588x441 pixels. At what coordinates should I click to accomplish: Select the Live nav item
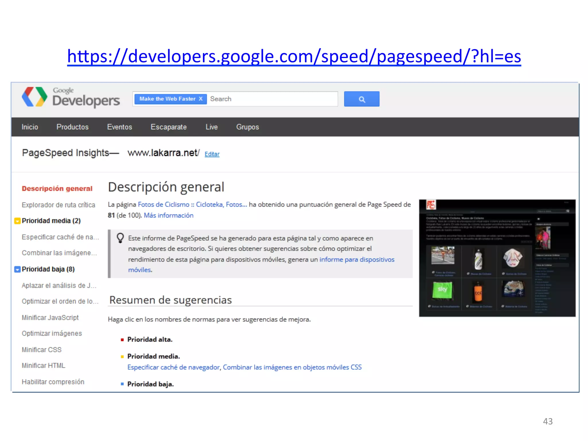click(212, 127)
